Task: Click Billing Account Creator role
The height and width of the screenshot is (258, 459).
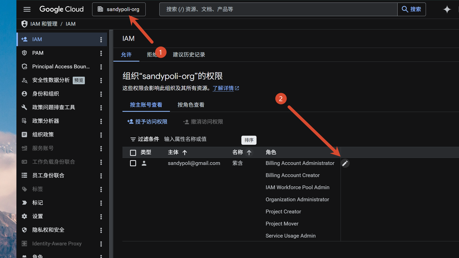Action: (x=293, y=175)
